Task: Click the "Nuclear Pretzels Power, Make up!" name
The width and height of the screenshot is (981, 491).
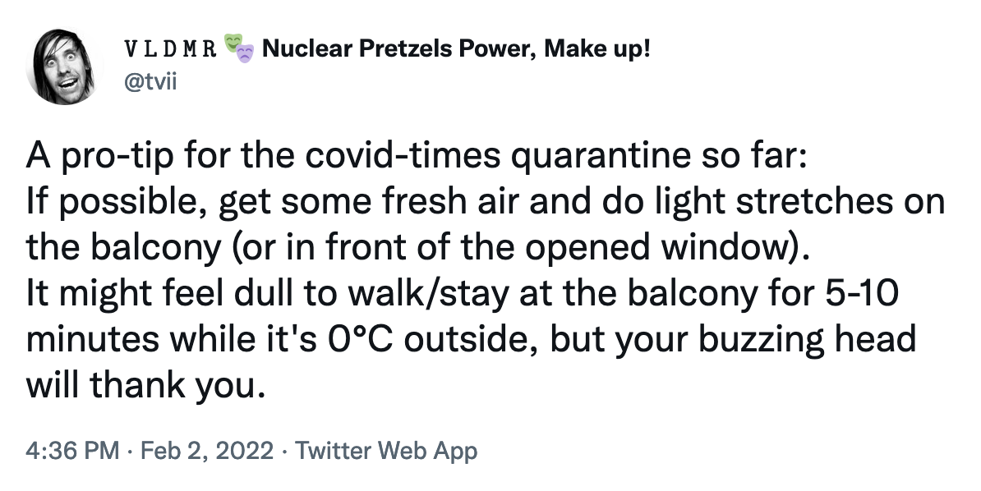Action: point(456,48)
